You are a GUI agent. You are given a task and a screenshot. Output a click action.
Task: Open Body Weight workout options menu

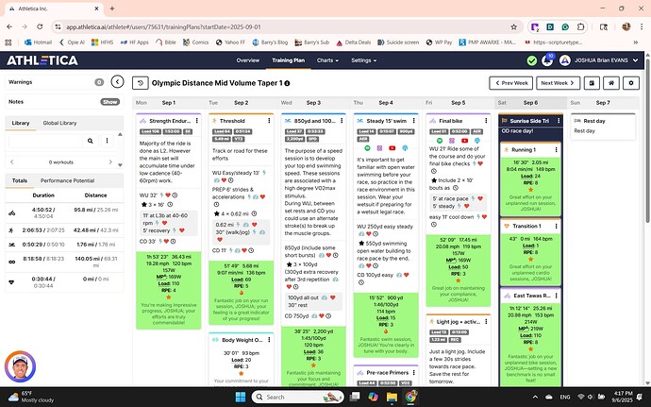tap(269, 340)
